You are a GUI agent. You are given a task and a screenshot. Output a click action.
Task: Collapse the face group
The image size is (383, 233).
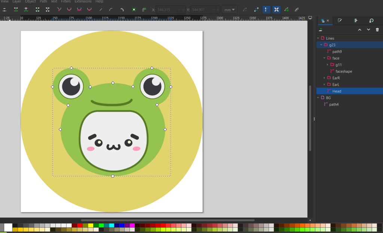[x=324, y=58]
